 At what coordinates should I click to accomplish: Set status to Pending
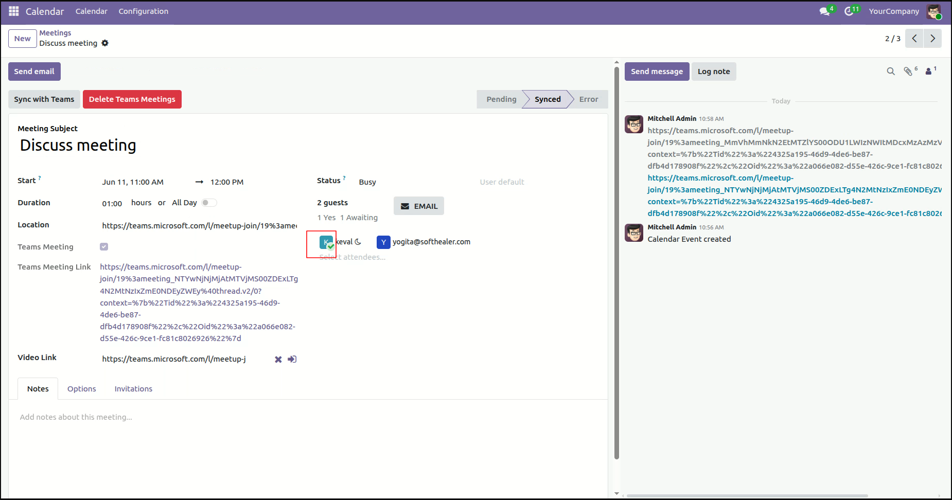tap(501, 99)
